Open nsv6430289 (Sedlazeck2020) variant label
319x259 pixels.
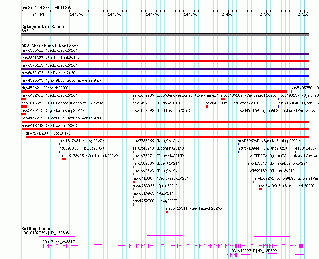(249, 95)
